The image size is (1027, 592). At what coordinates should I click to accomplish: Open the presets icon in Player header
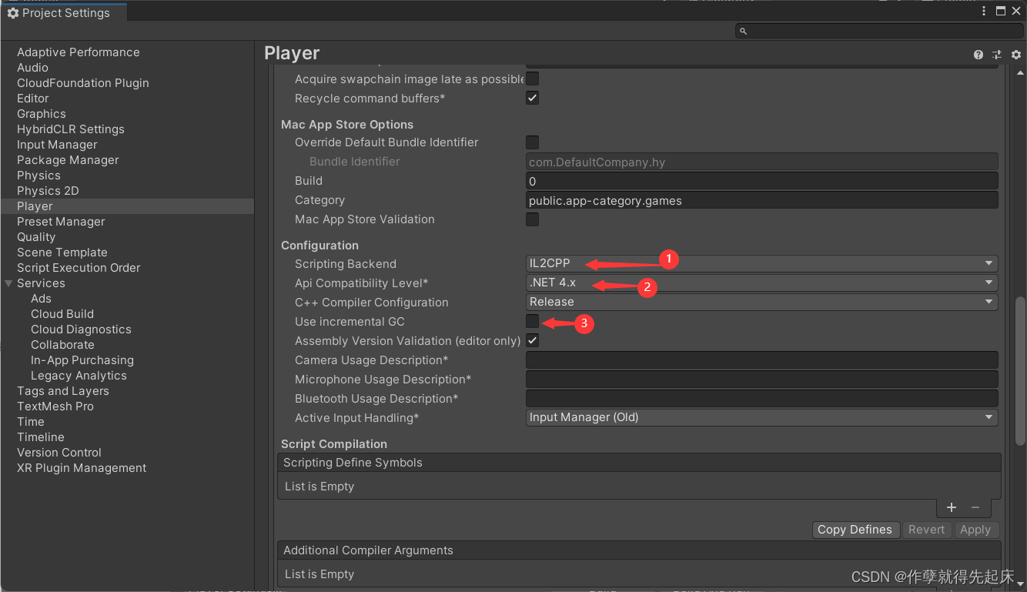[996, 55]
